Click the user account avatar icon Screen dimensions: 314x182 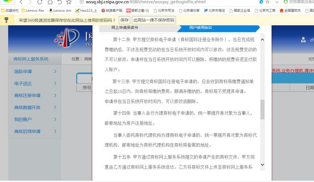point(303,40)
